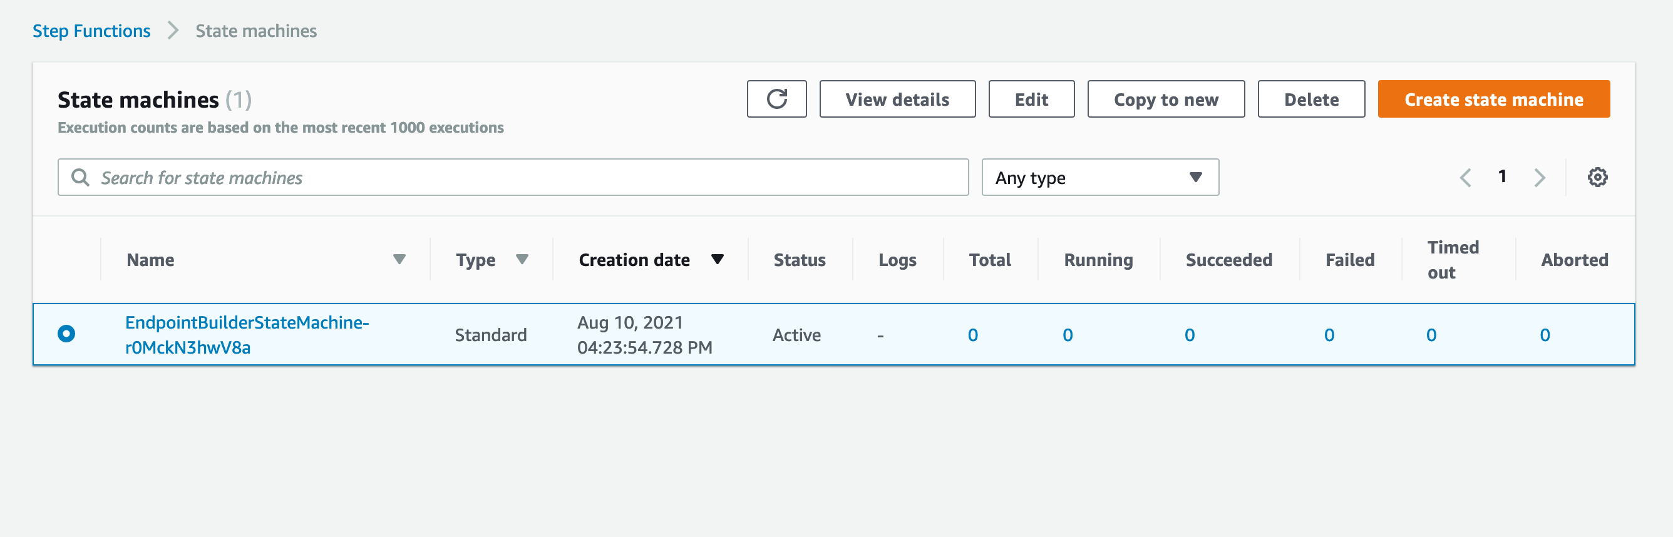
Task: Click Create state machine button
Action: (1493, 99)
